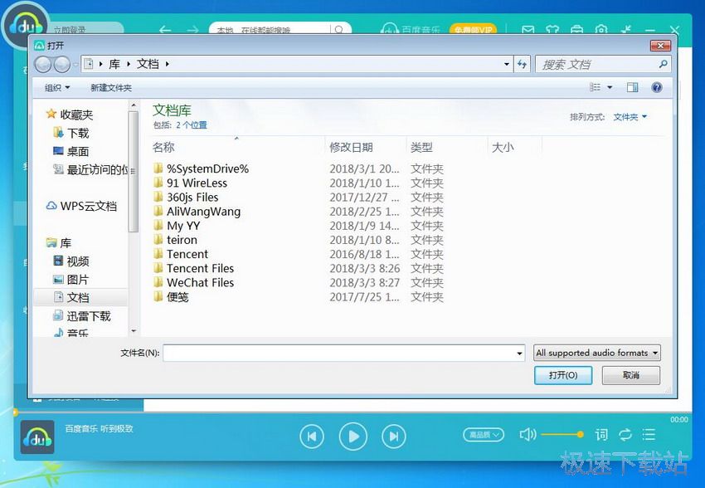Viewport: 705px width, 488px height.
Task: Sort by the 大小 column header
Action: pos(515,147)
